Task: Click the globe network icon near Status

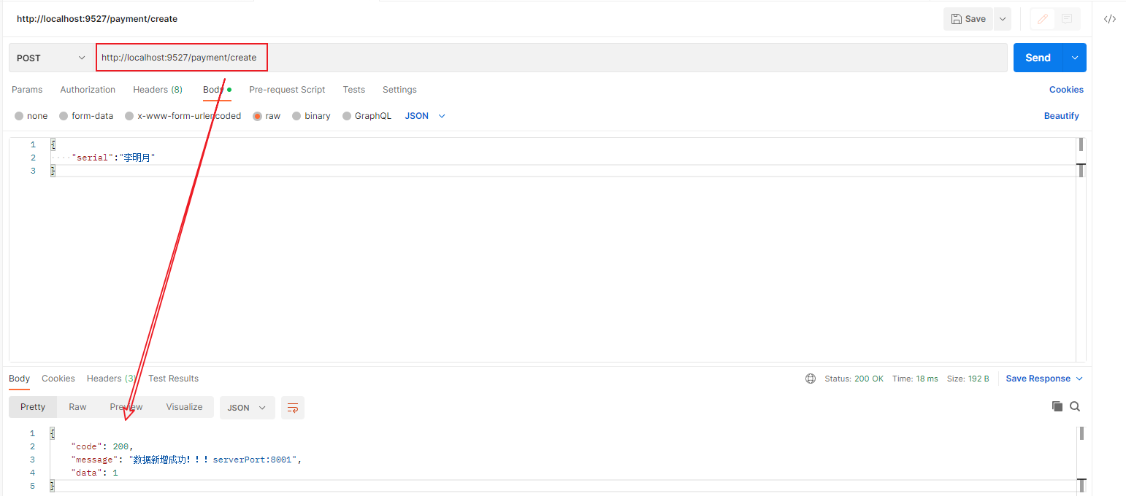Action: (810, 379)
